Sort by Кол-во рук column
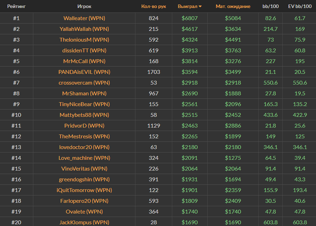Screen dimensions: 316x226 [153, 7]
